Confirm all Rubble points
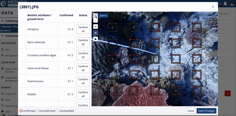This screenshot has width=236, height=116. point(83,94)
